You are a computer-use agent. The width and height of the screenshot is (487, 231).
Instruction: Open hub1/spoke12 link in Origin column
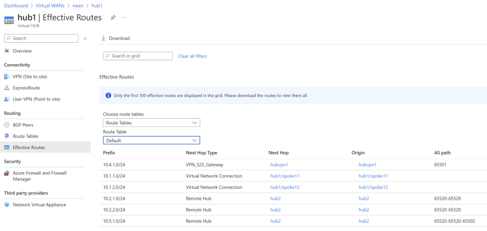(373, 187)
